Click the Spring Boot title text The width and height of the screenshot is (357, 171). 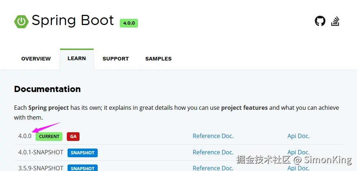[73, 21]
